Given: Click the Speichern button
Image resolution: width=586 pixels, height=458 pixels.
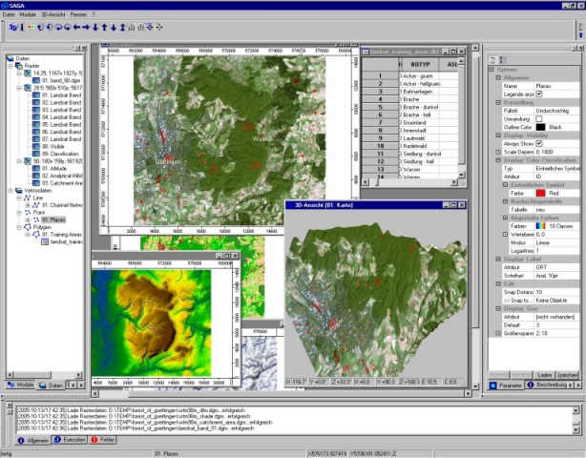Looking at the screenshot, I should (x=568, y=375).
